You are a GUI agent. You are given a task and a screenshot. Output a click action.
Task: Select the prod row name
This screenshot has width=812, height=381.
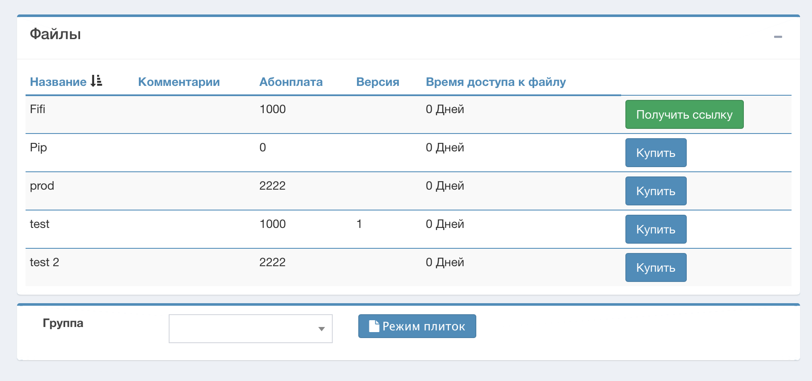point(42,186)
